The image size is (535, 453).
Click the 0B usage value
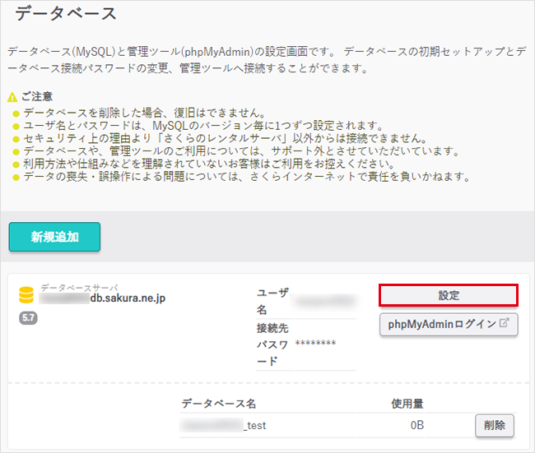416,426
